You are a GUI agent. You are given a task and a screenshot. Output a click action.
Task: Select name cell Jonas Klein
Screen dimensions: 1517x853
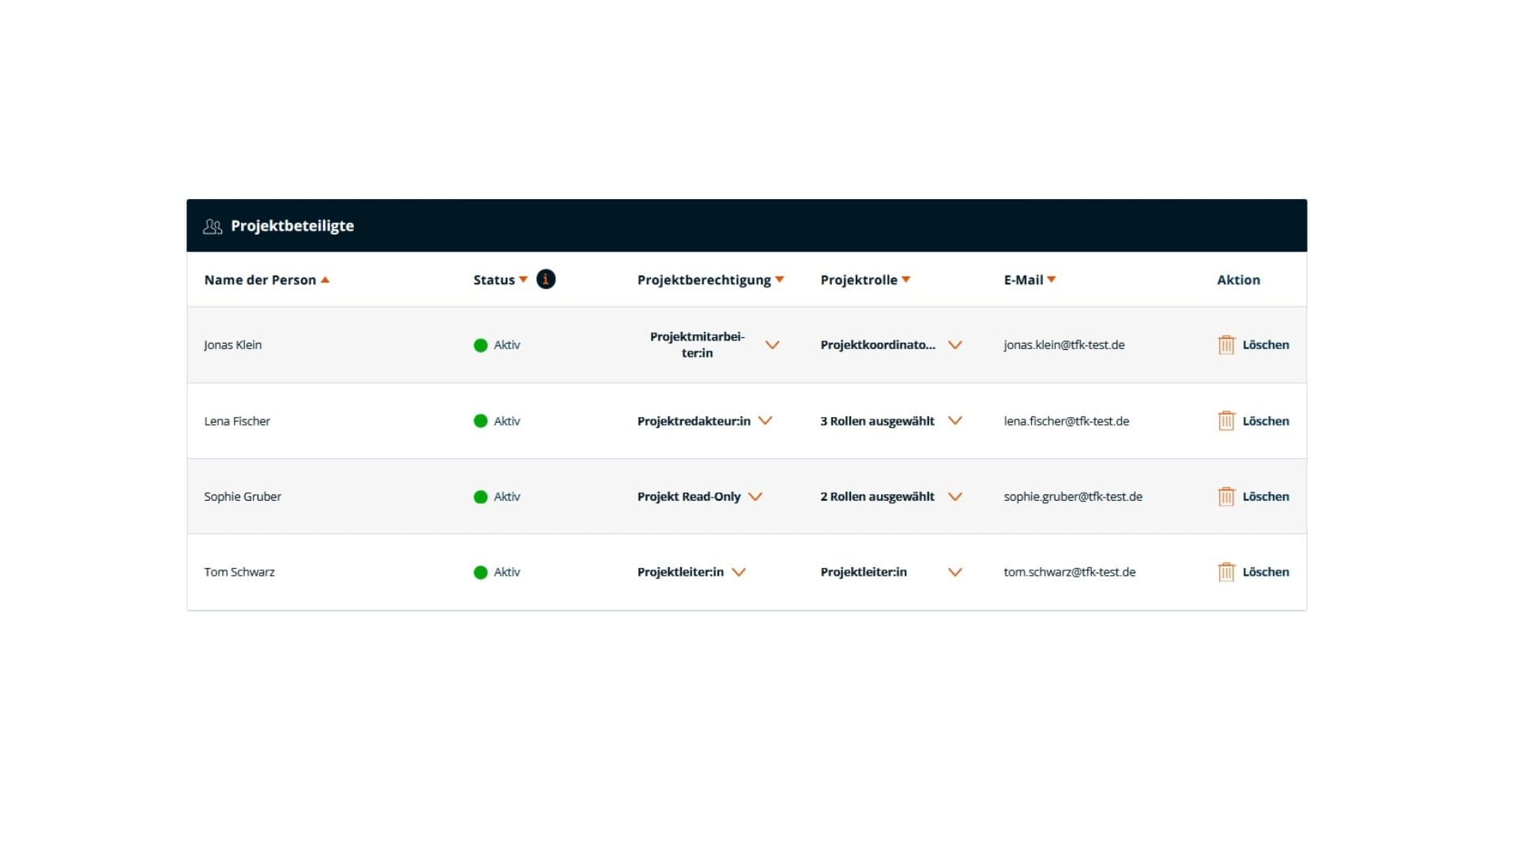pyautogui.click(x=232, y=345)
